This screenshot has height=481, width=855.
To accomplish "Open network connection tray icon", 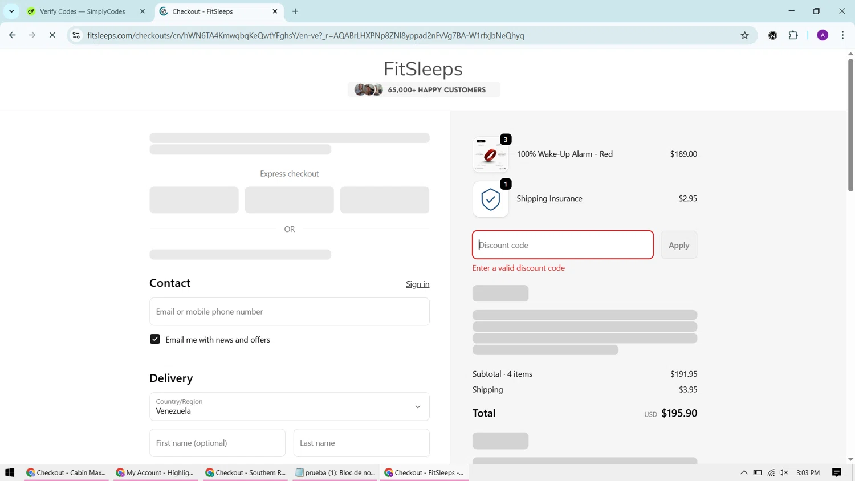I will click(x=771, y=472).
